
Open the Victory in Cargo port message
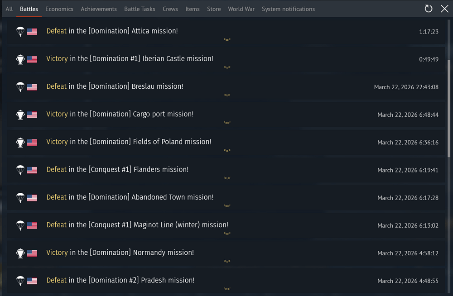(120, 114)
